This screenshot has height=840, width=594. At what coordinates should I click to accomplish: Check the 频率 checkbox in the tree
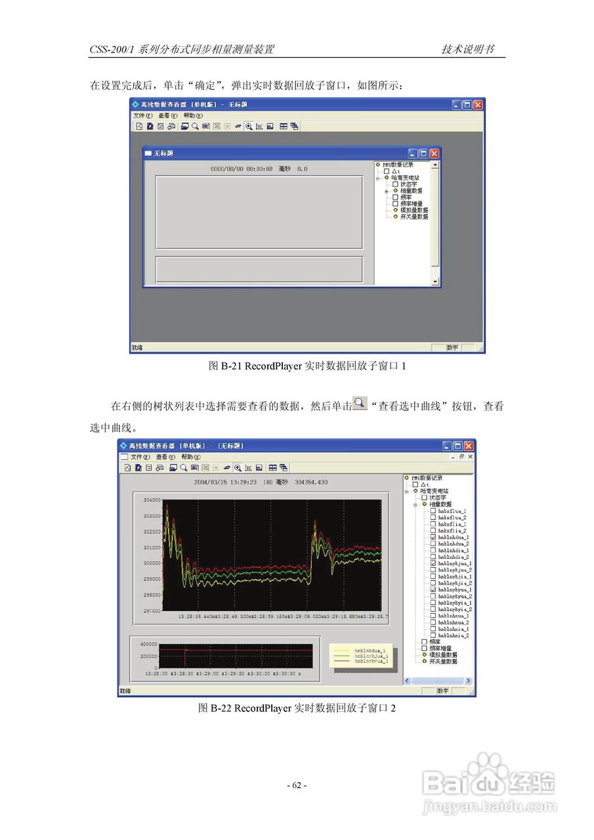(x=423, y=640)
